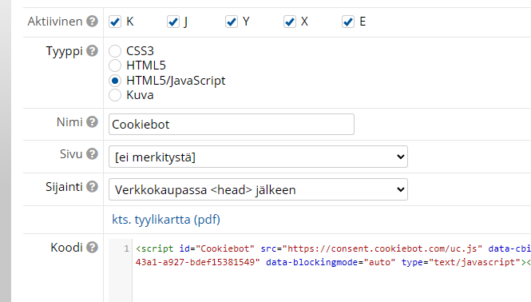Open help icon next to Tyyppi
The height and width of the screenshot is (302, 531).
tap(92, 51)
